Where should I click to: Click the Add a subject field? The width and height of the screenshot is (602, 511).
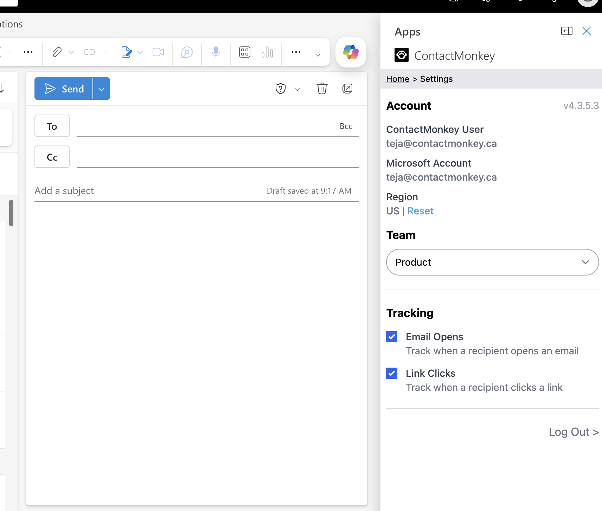pos(148,190)
